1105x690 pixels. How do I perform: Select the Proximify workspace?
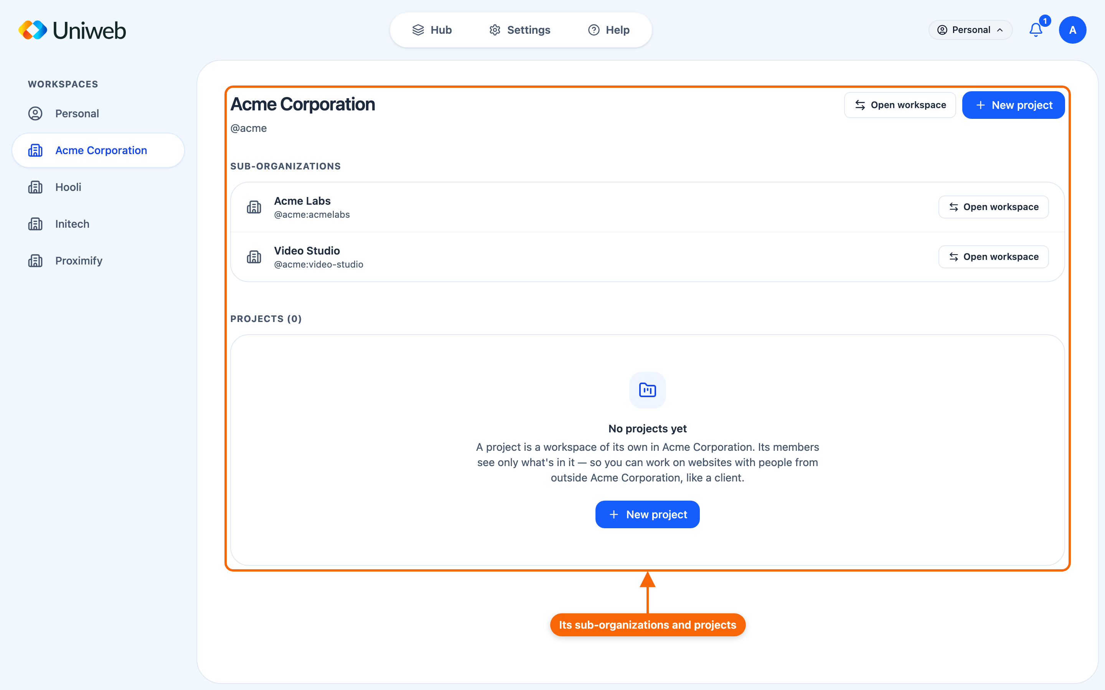coord(98,261)
